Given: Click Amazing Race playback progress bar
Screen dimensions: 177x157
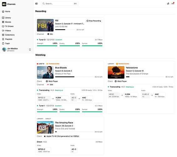Looking at the screenshot, I should tap(74, 132).
